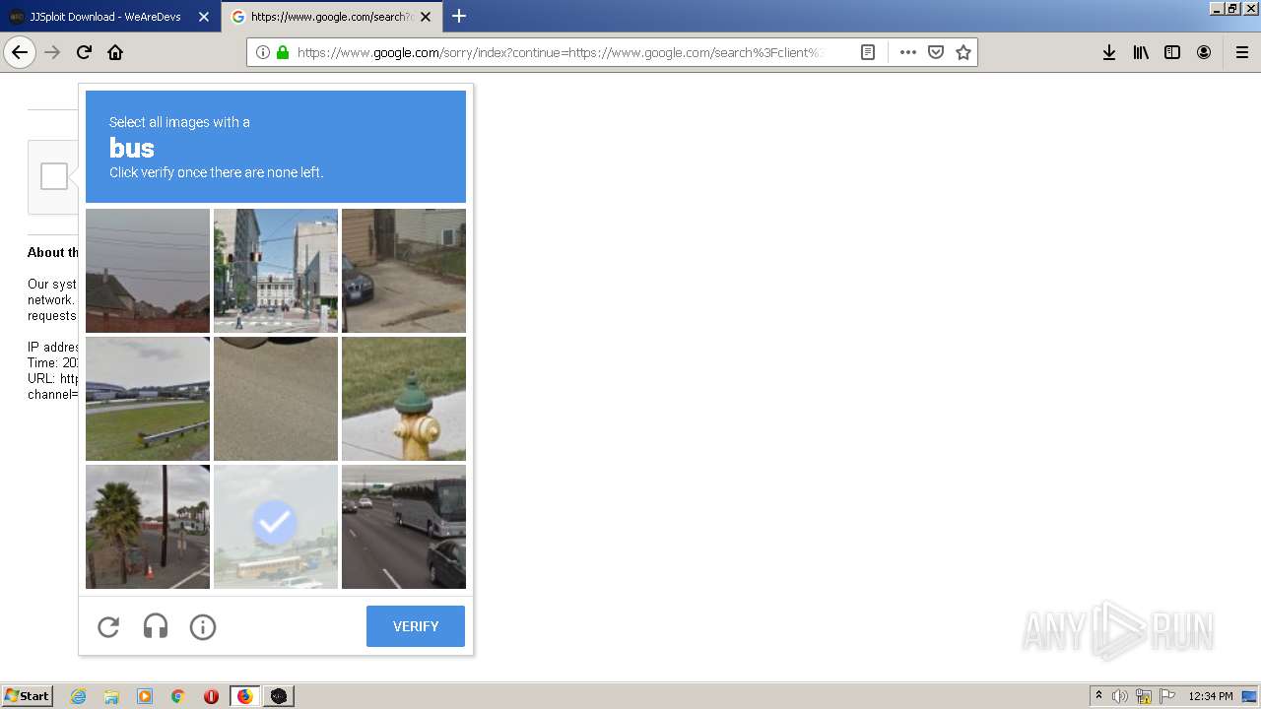Go back to the previous page
This screenshot has width=1261, height=709.
coord(20,52)
